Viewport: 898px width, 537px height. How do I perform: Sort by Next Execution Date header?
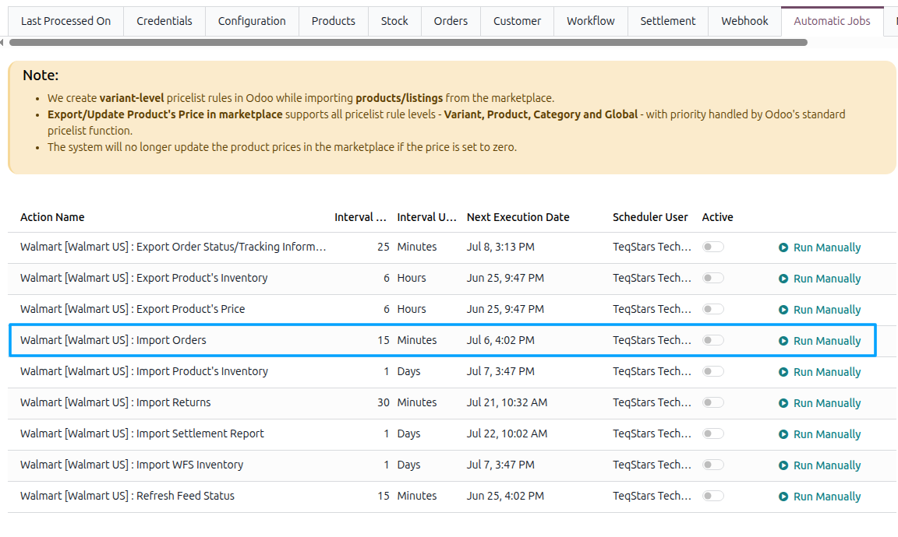(x=518, y=217)
